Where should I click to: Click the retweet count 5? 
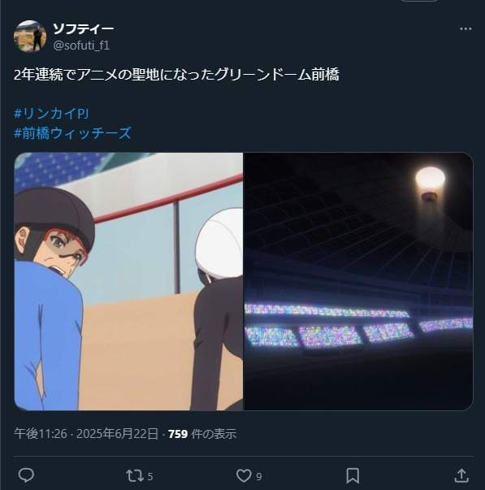[150, 476]
